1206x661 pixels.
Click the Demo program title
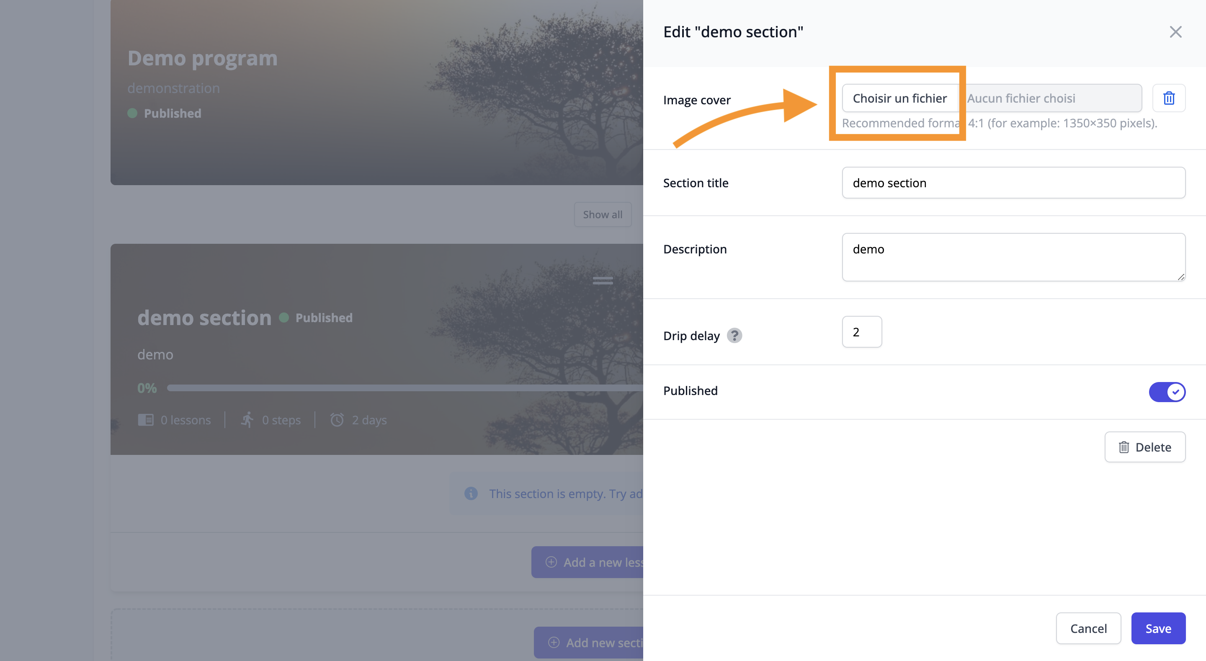(202, 58)
